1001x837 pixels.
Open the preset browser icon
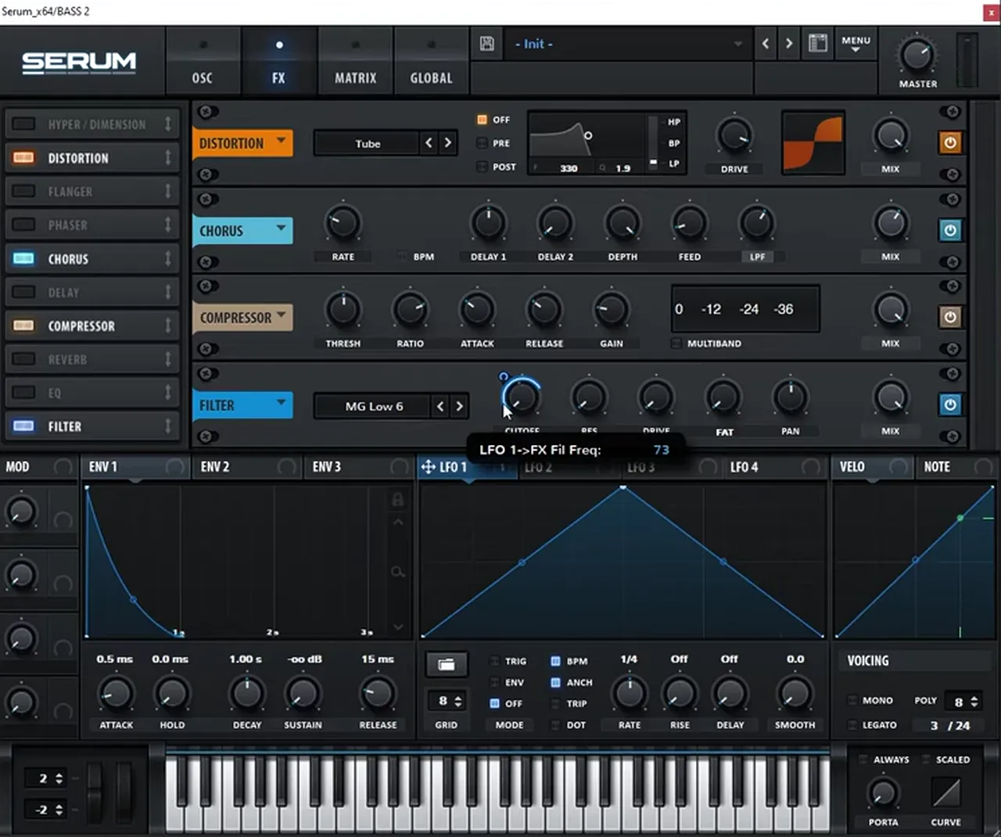pyautogui.click(x=818, y=43)
